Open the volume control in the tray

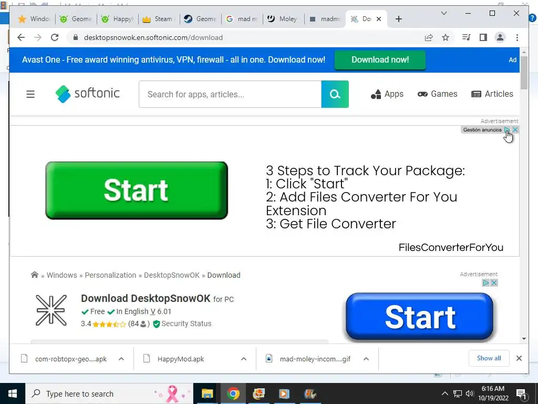point(470,393)
